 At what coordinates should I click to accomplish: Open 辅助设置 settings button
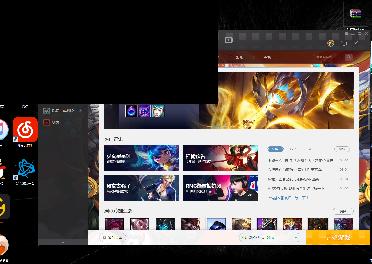pos(113,238)
